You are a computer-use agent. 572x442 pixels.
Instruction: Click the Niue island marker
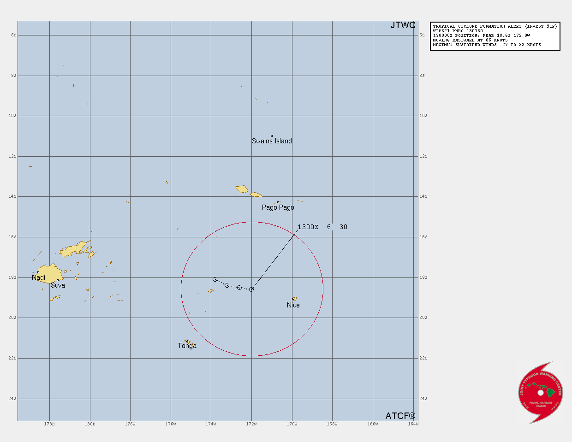coord(294,299)
